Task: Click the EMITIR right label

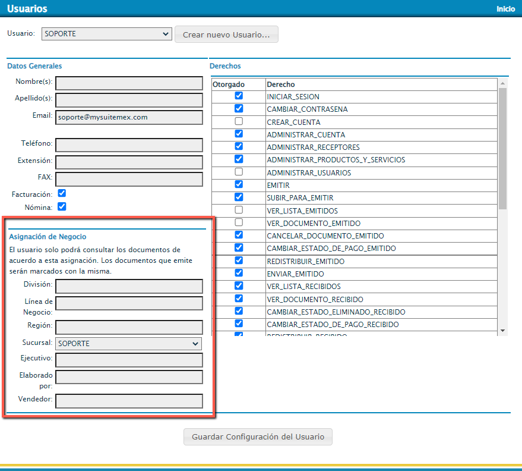Action: click(x=279, y=186)
